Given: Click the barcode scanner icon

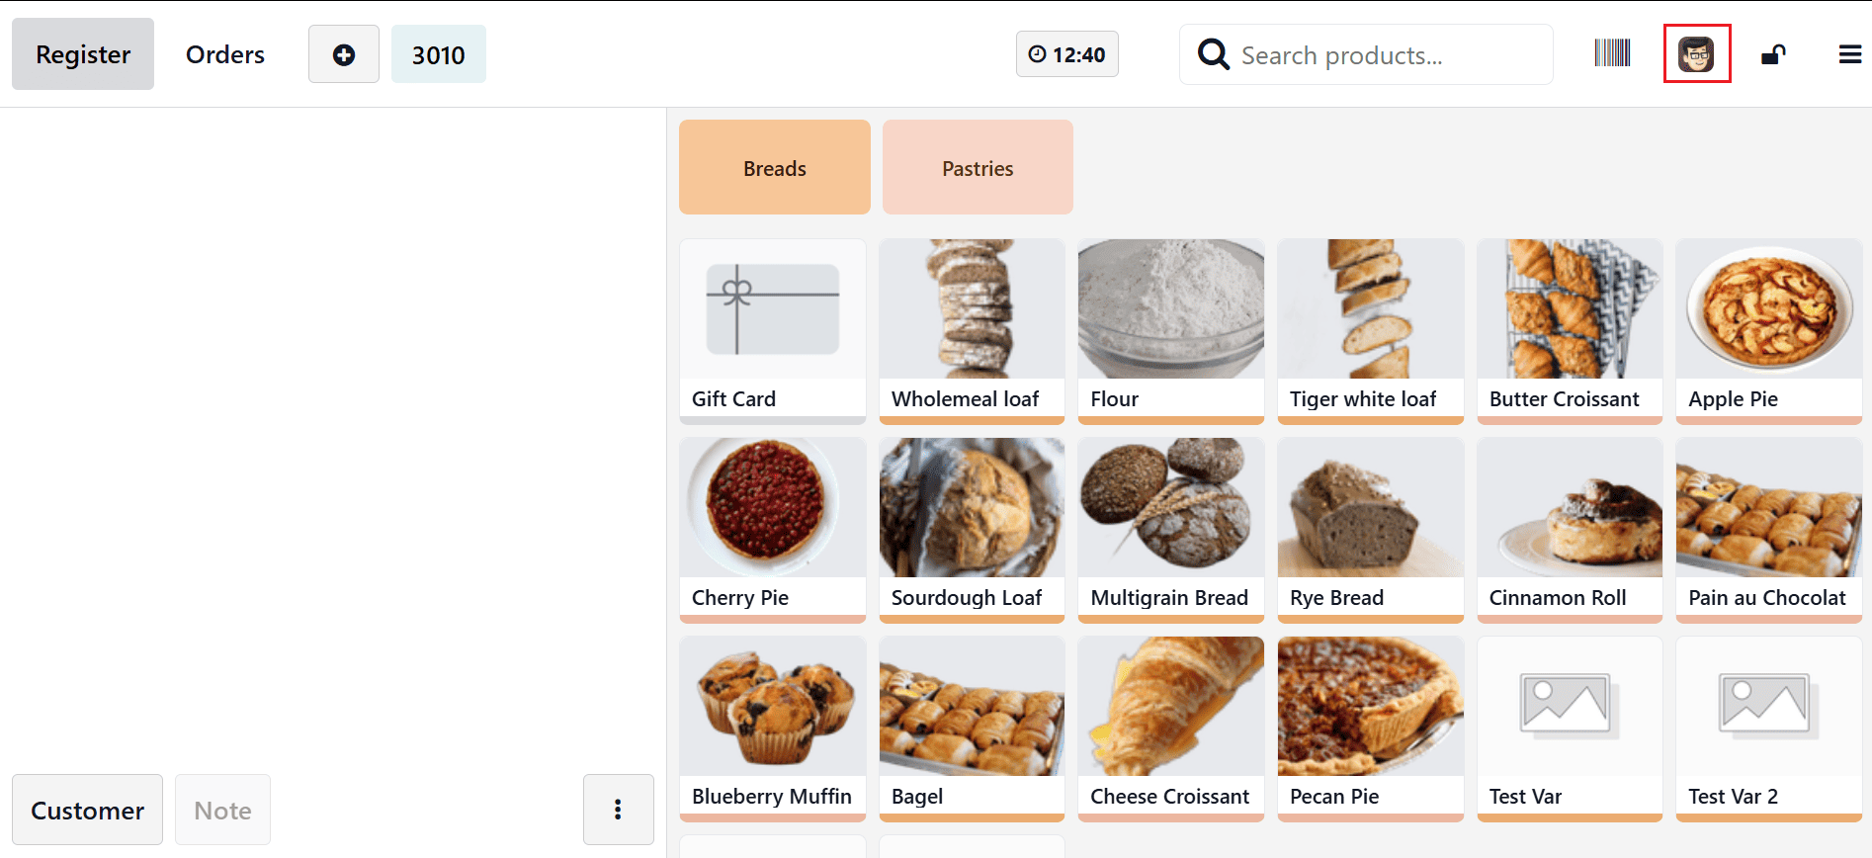Looking at the screenshot, I should (1612, 53).
